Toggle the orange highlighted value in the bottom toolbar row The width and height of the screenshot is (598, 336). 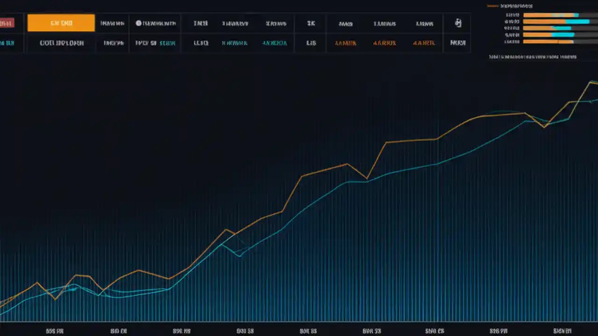[346, 42]
